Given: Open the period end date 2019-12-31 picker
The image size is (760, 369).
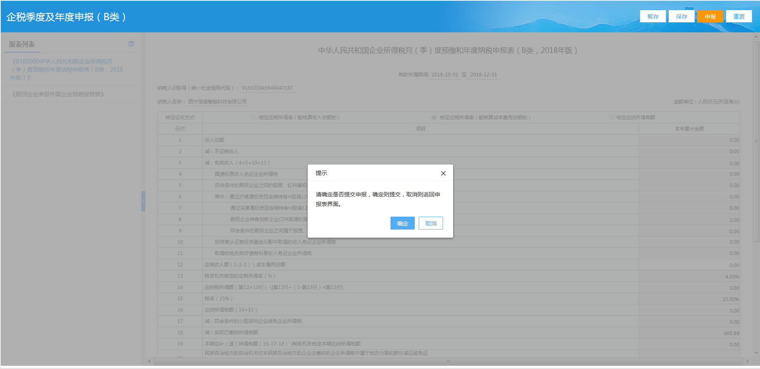Looking at the screenshot, I should pyautogui.click(x=484, y=74).
